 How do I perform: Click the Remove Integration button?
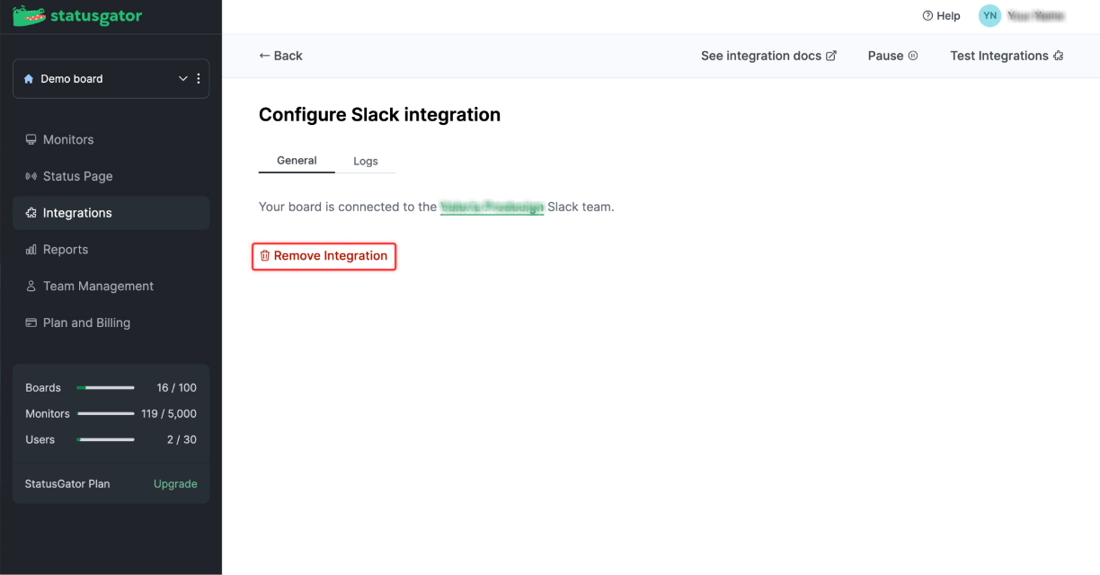[324, 256]
